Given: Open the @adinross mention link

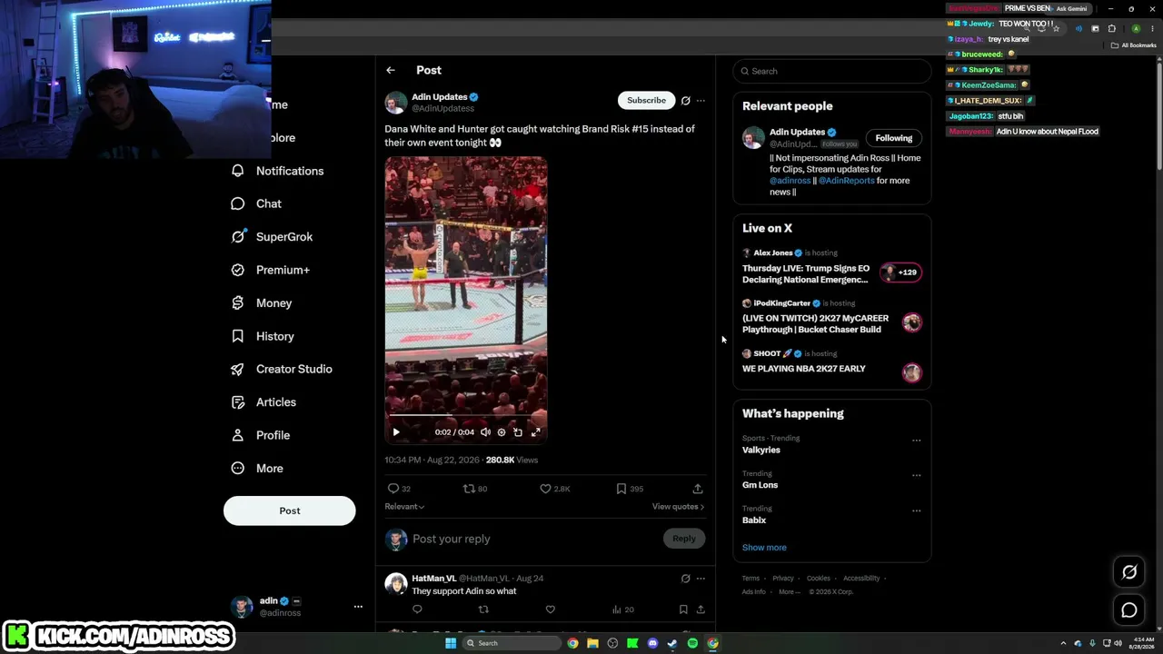Looking at the screenshot, I should [790, 181].
